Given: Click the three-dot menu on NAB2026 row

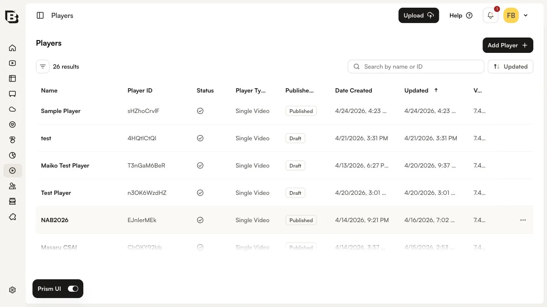Looking at the screenshot, I should (523, 220).
